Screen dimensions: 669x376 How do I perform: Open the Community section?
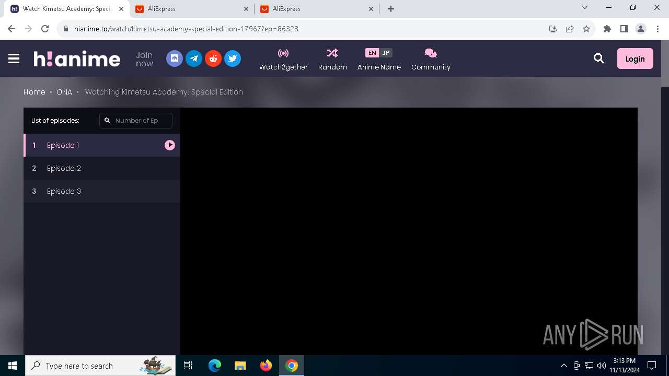coord(431,59)
